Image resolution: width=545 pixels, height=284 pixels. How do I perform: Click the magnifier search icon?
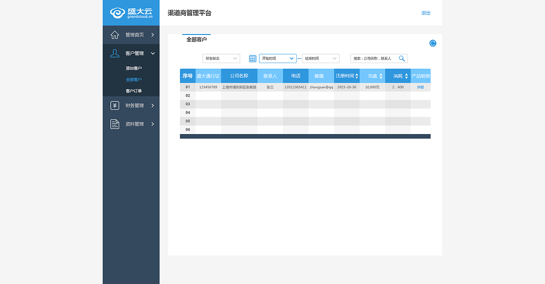click(402, 58)
